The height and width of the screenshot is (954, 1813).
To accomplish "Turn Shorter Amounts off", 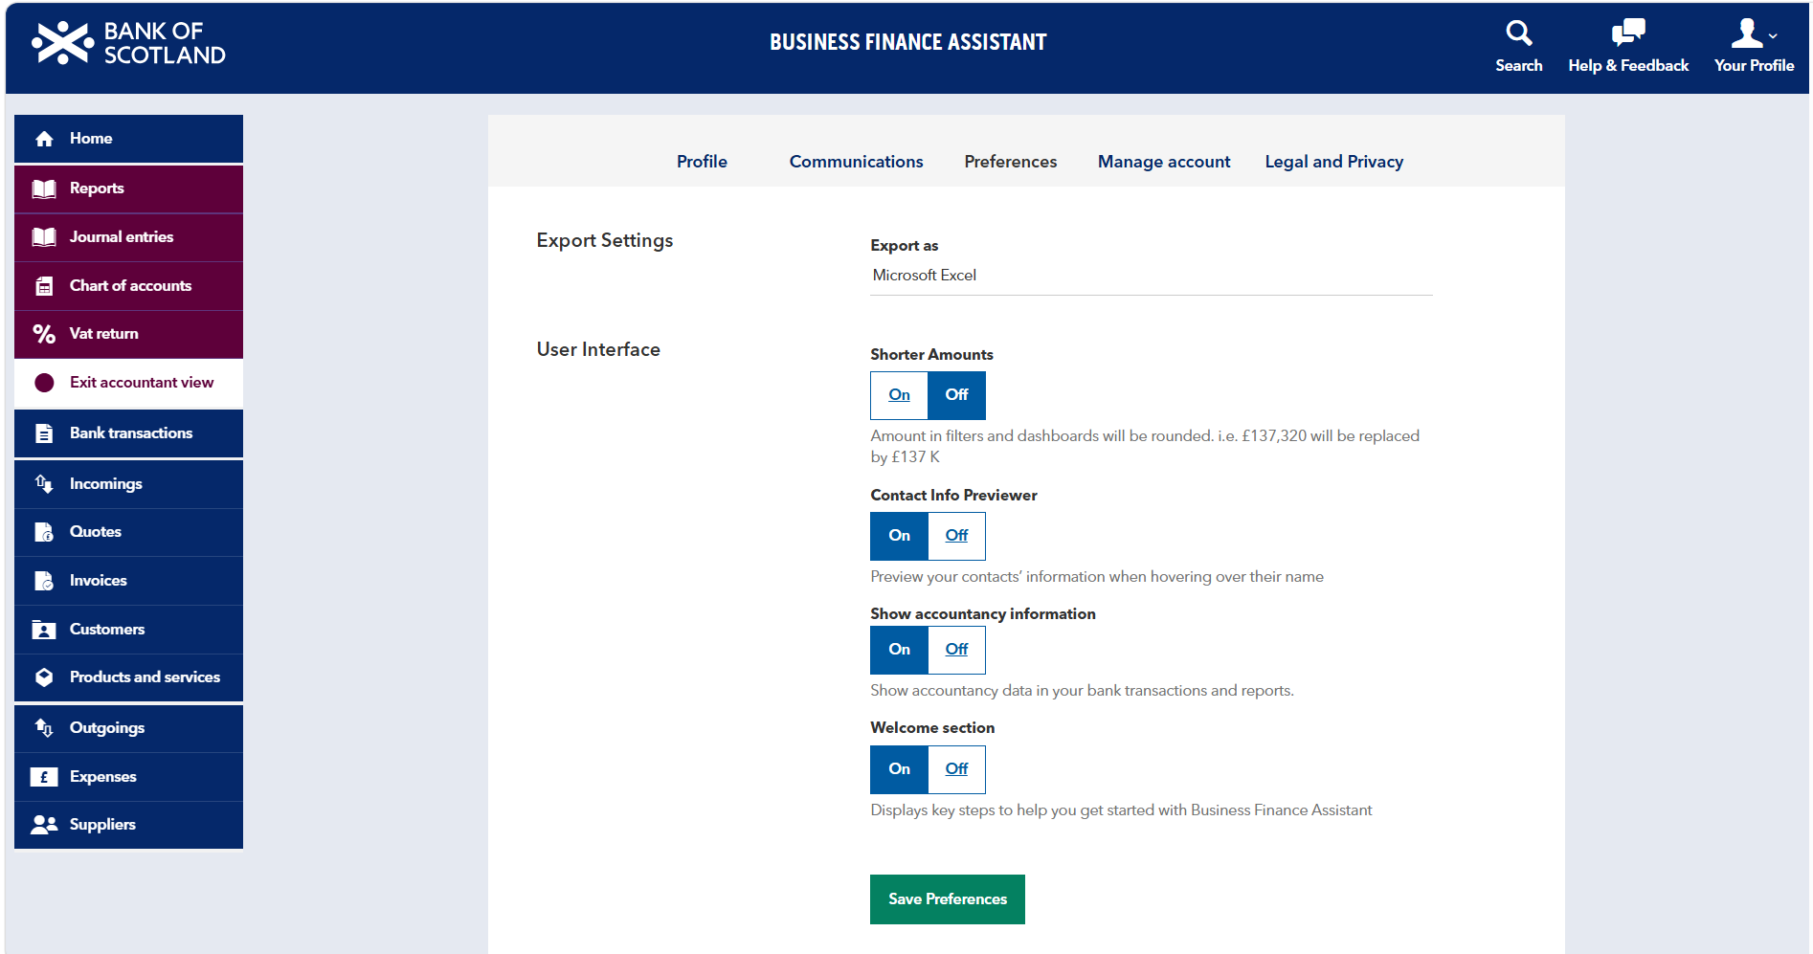I will pyautogui.click(x=957, y=395).
